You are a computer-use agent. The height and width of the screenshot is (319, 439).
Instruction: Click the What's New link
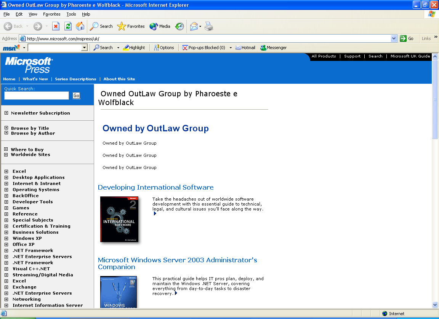tap(35, 79)
